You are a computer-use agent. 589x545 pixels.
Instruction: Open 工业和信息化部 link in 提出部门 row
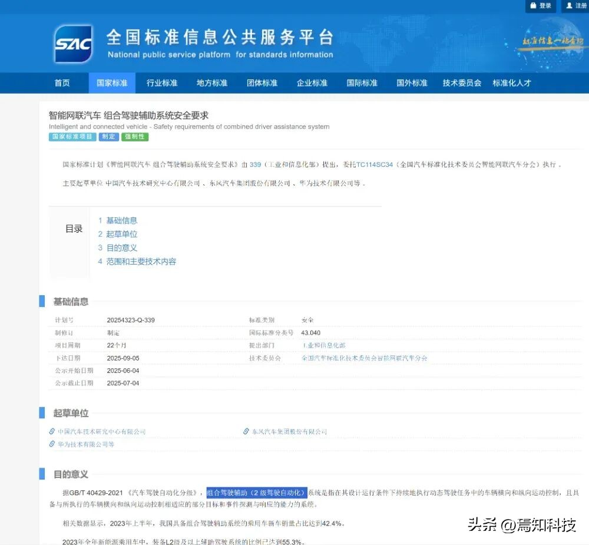tap(323, 345)
